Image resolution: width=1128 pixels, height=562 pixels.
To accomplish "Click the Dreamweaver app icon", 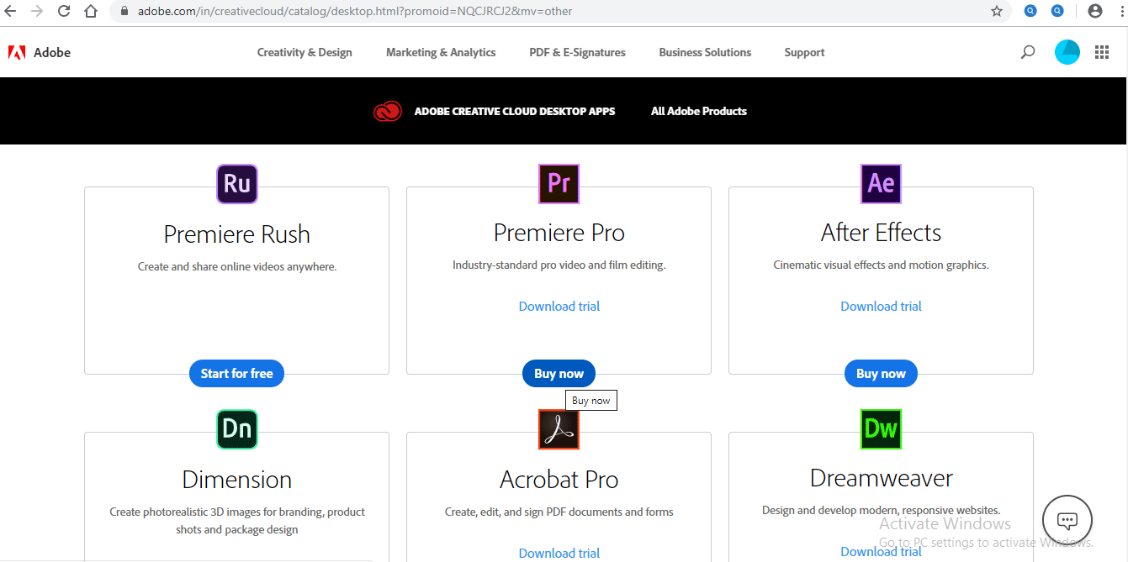I will pyautogui.click(x=881, y=429).
